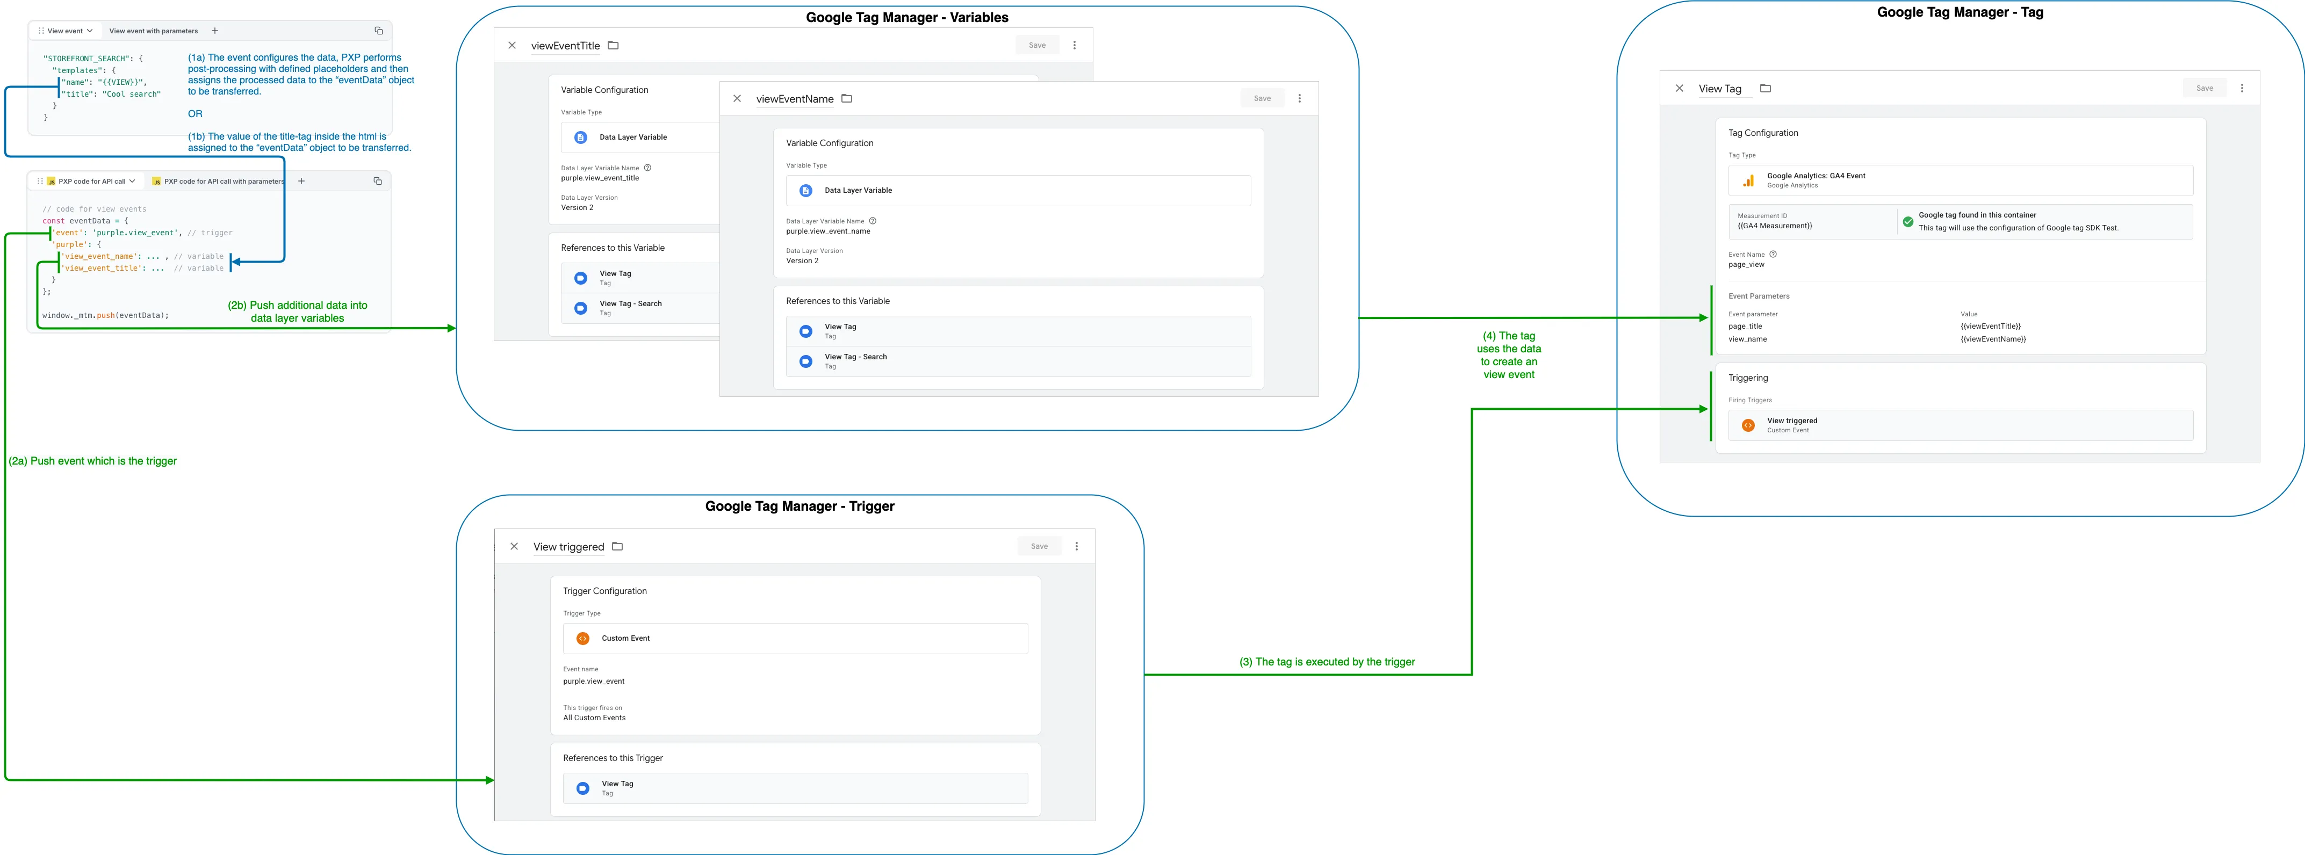Open folder icon beside viewEventName
This screenshot has height=855, width=2305.
point(846,98)
